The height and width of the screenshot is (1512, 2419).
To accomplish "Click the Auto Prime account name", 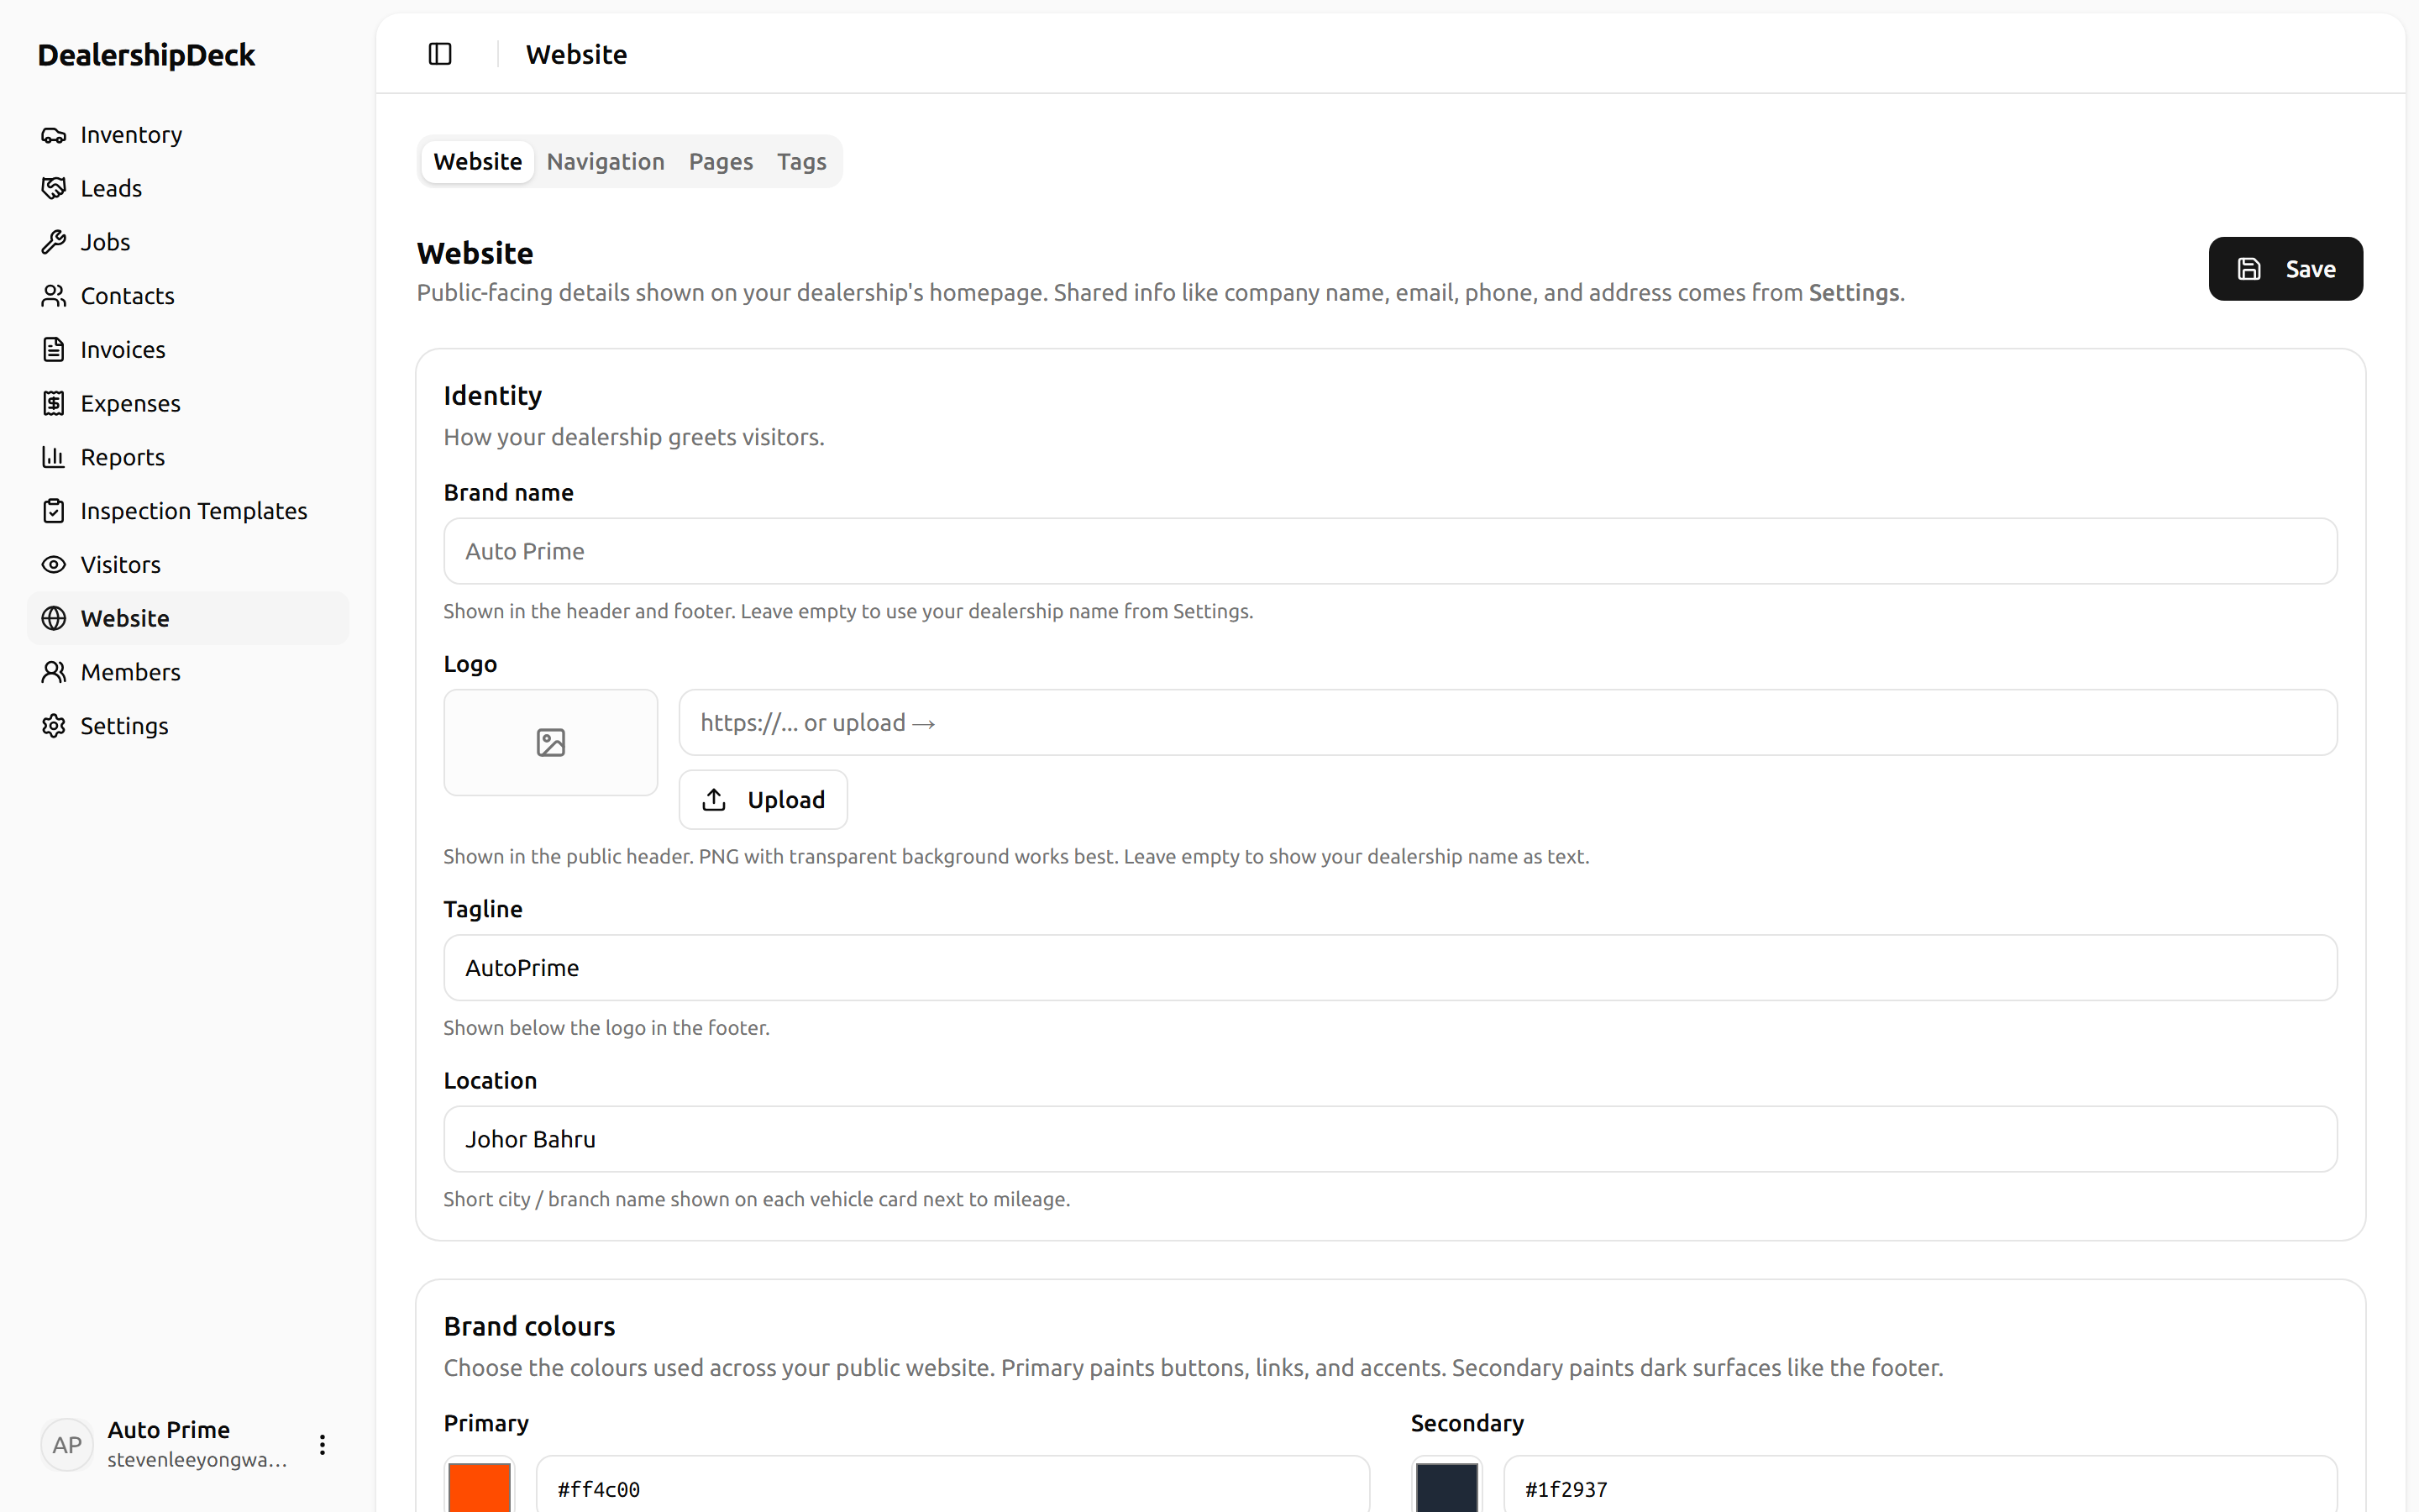I will click(169, 1430).
